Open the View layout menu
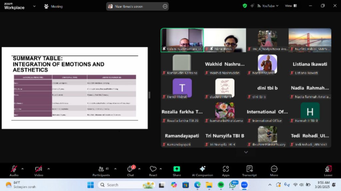 (x=291, y=6)
